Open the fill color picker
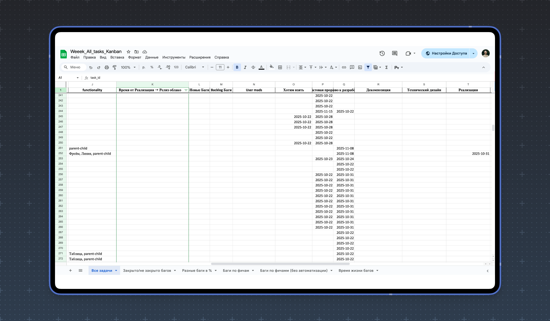Image resolution: width=550 pixels, height=321 pixels. click(x=271, y=67)
